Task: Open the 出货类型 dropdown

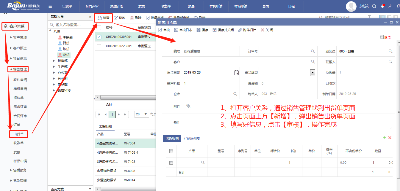Action: (312, 72)
